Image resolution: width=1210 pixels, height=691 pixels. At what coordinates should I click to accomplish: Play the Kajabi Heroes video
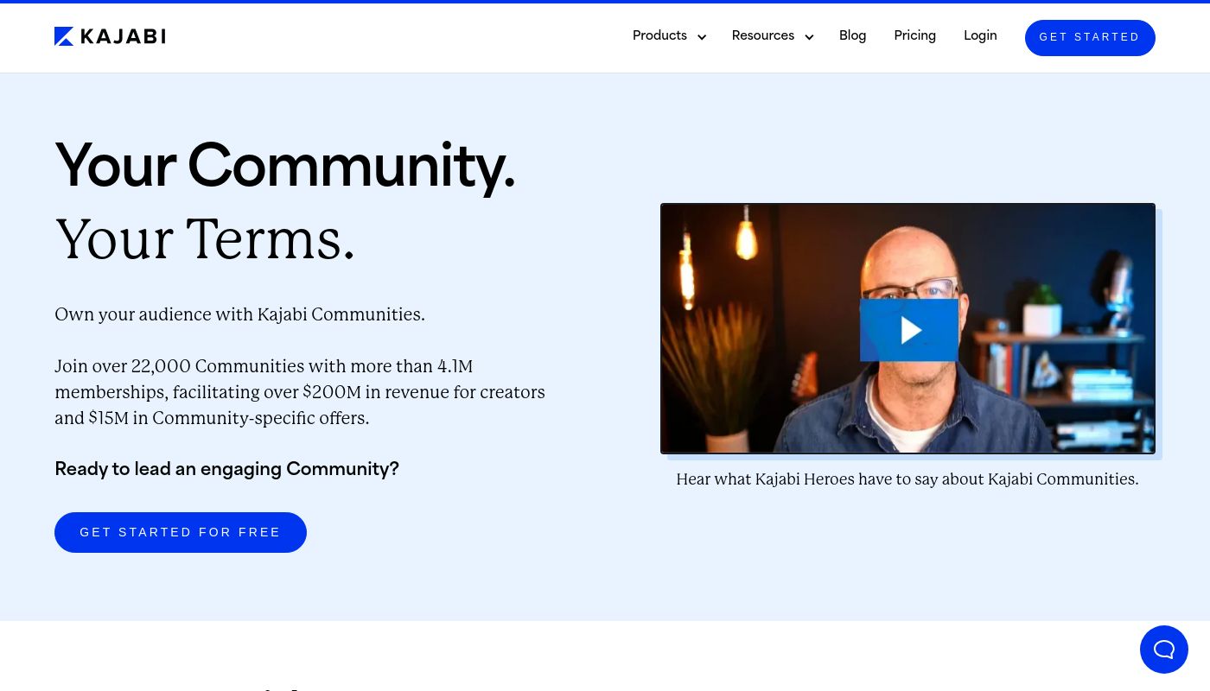point(908,330)
